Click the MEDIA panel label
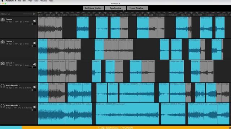This screenshot has height=129, width=231. pos(4,14)
